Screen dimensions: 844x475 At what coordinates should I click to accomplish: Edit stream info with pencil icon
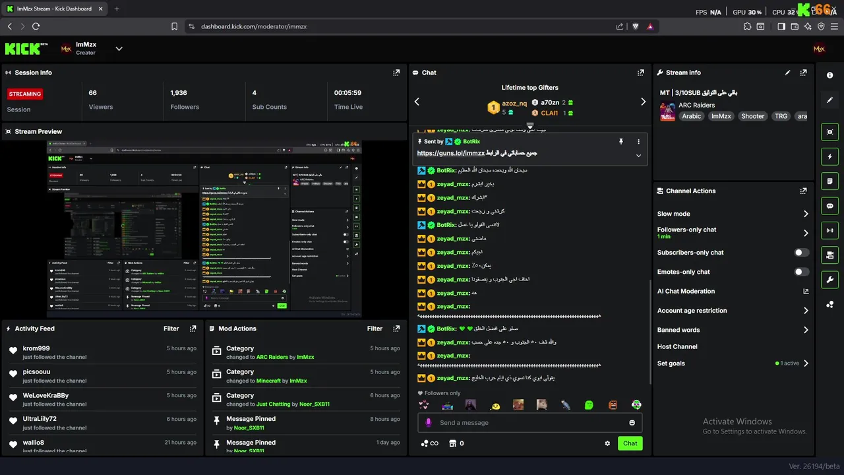787,73
